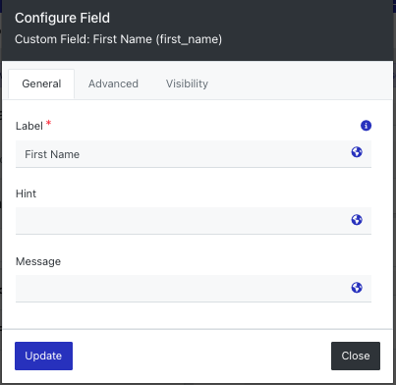Click the first_name identifier in the header

(189, 39)
